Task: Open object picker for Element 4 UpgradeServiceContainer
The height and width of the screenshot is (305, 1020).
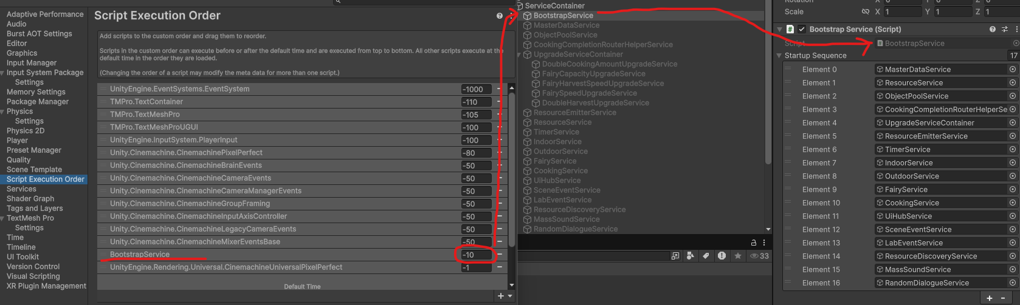Action: (x=1013, y=122)
